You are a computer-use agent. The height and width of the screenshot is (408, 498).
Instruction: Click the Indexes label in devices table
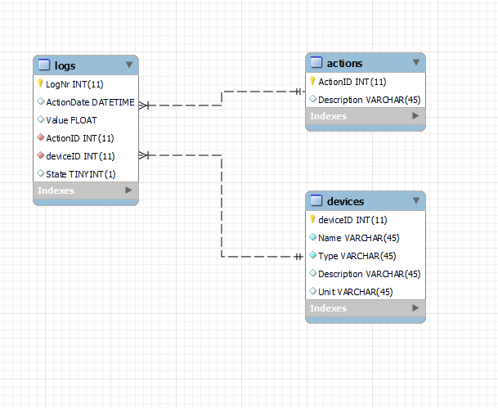pos(329,308)
